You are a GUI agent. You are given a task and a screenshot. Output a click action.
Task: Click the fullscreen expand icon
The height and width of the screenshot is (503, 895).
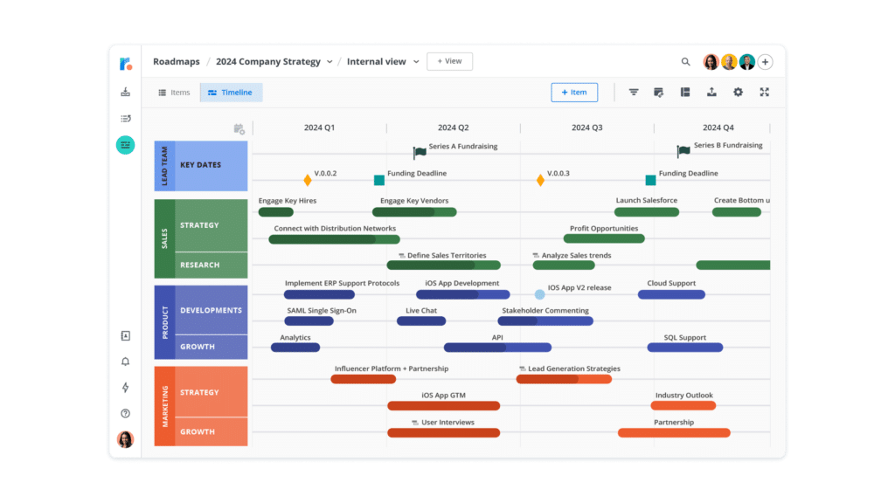click(764, 92)
